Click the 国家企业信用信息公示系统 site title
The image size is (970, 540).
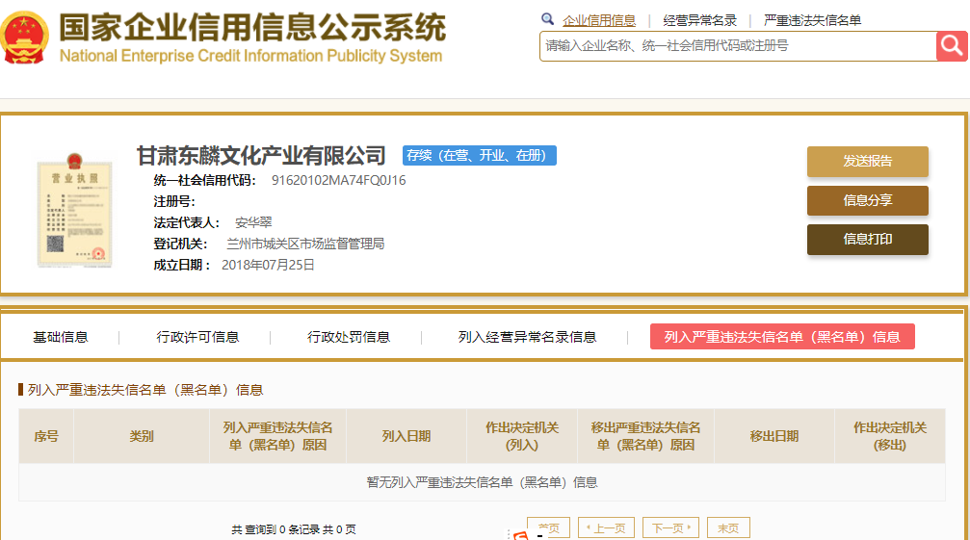[252, 27]
